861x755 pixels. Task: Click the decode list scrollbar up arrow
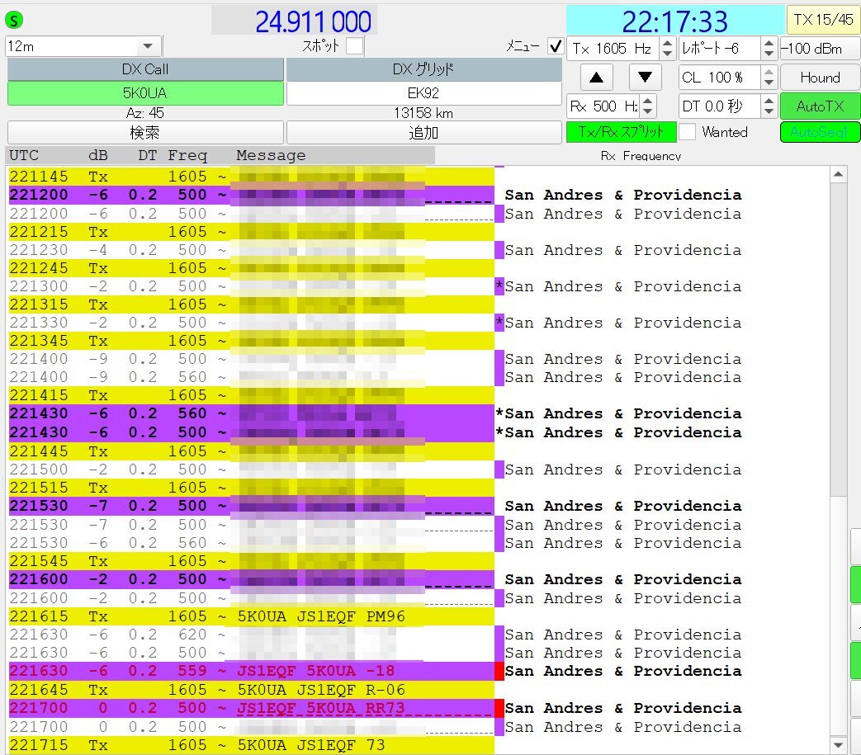(839, 174)
